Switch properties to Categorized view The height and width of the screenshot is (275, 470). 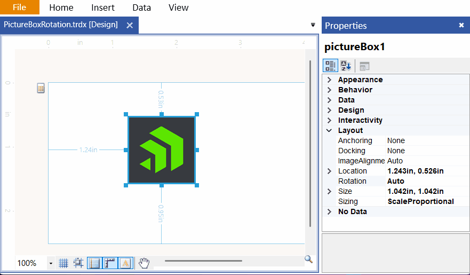click(330, 66)
